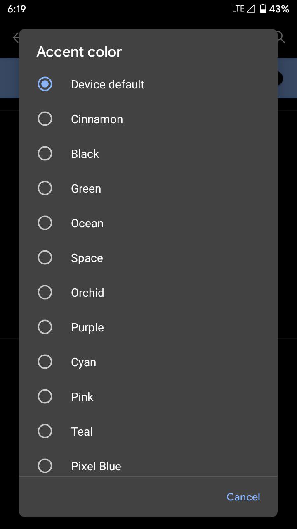Tap the partially hidden toggle behind dialog
Image resolution: width=297 pixels, height=529 pixels.
[x=280, y=79]
